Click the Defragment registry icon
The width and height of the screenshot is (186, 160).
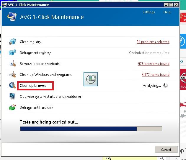pos(12,52)
